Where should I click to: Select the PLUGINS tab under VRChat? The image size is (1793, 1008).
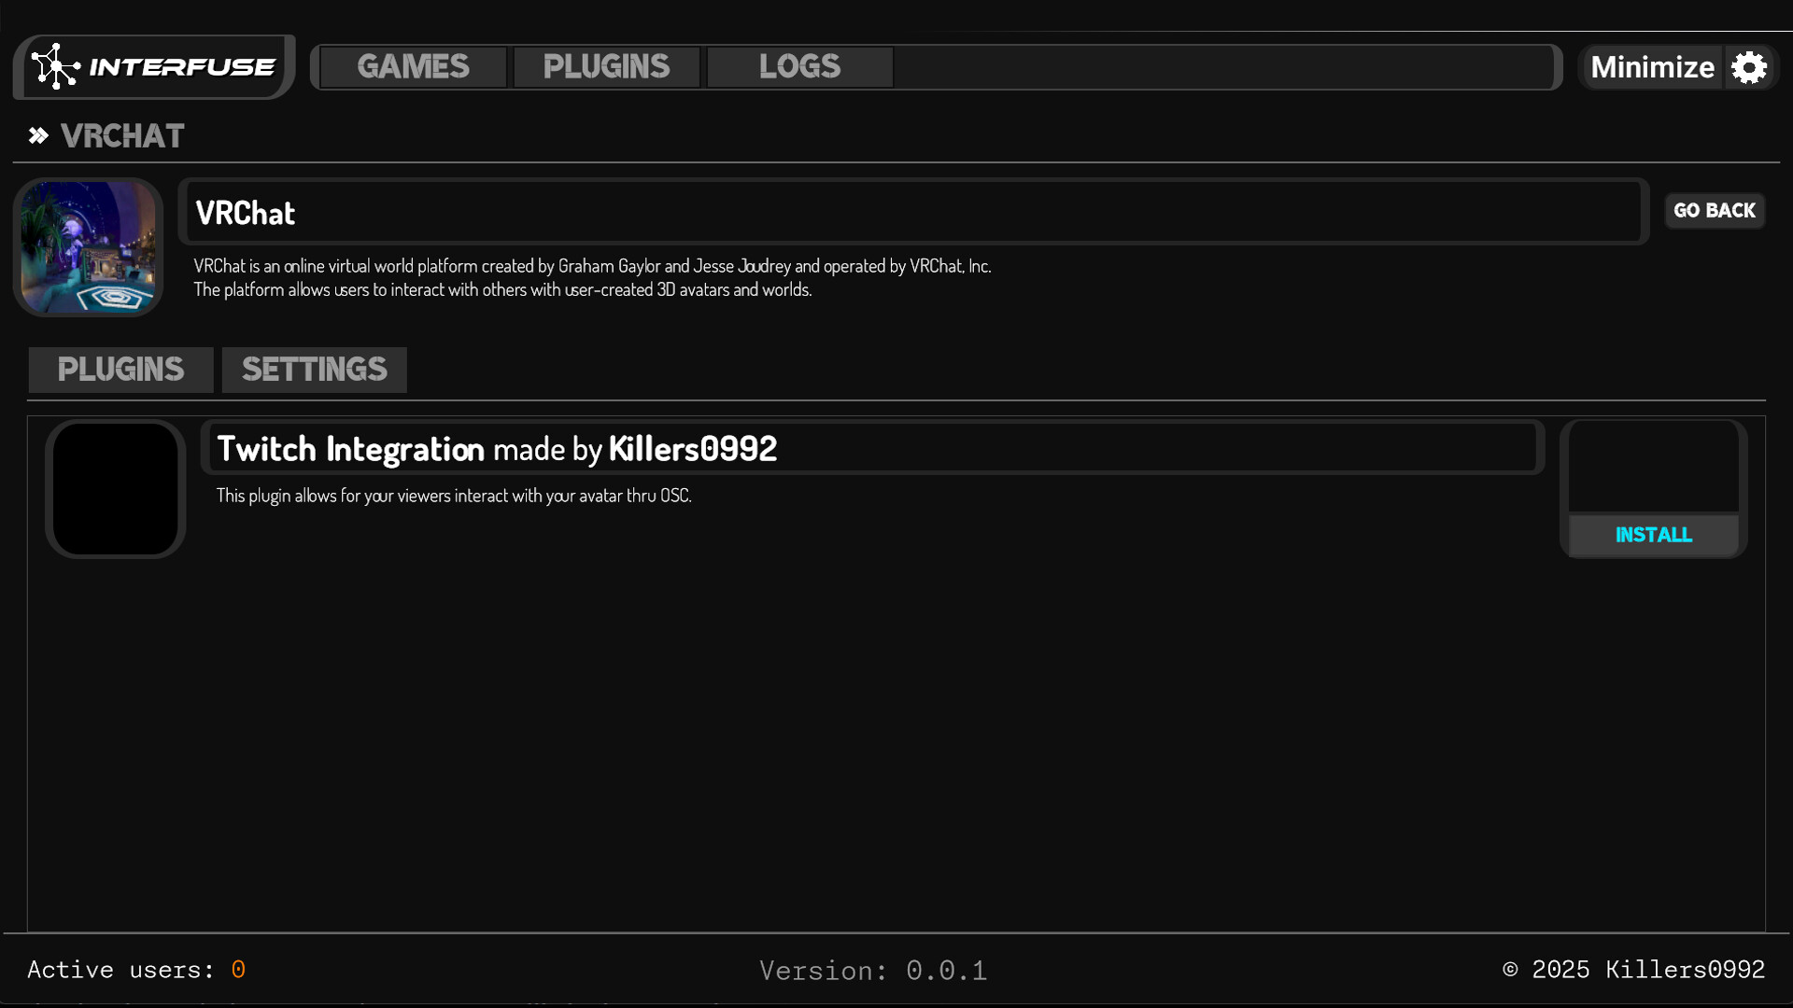click(120, 370)
